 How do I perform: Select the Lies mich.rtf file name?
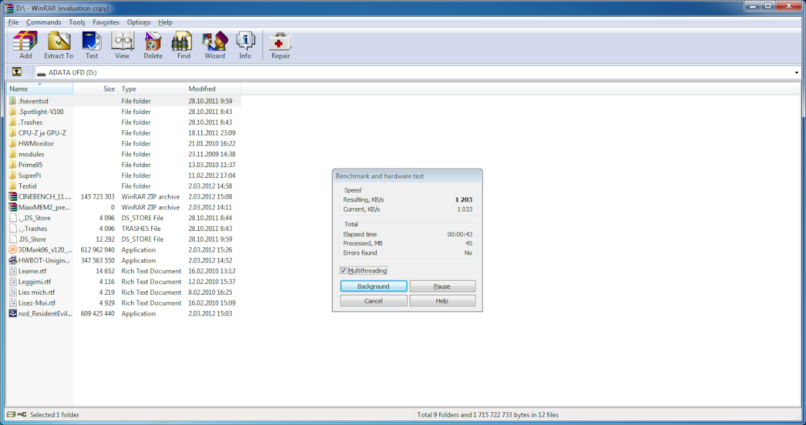point(37,293)
